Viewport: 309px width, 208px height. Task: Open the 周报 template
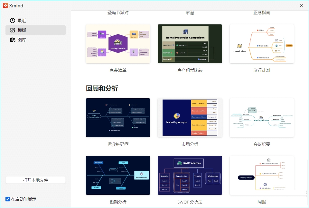click(x=261, y=175)
